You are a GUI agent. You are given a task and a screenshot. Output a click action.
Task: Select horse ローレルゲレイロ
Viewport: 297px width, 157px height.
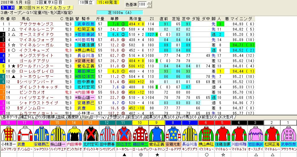37,71
